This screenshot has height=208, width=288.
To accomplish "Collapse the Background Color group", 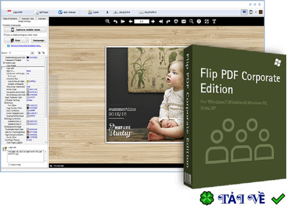I will (x=5, y=119).
